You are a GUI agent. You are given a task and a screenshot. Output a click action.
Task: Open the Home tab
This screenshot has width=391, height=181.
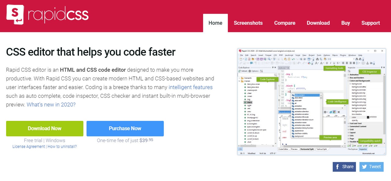(215, 23)
